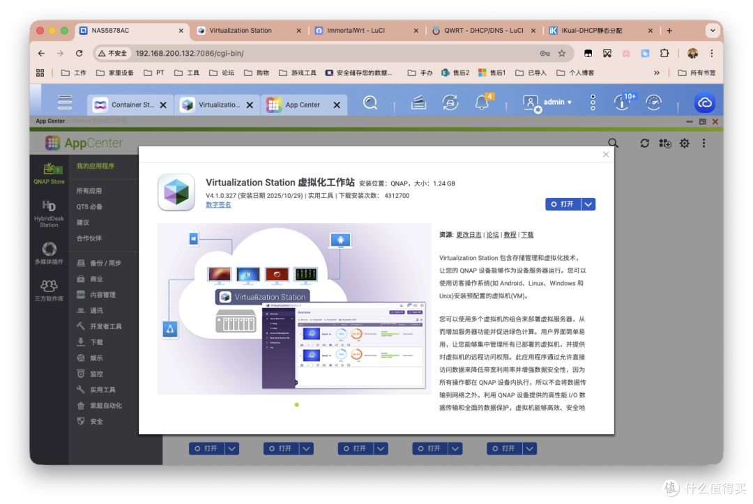
Task: Open new browser tab with plus
Action: coord(669,30)
